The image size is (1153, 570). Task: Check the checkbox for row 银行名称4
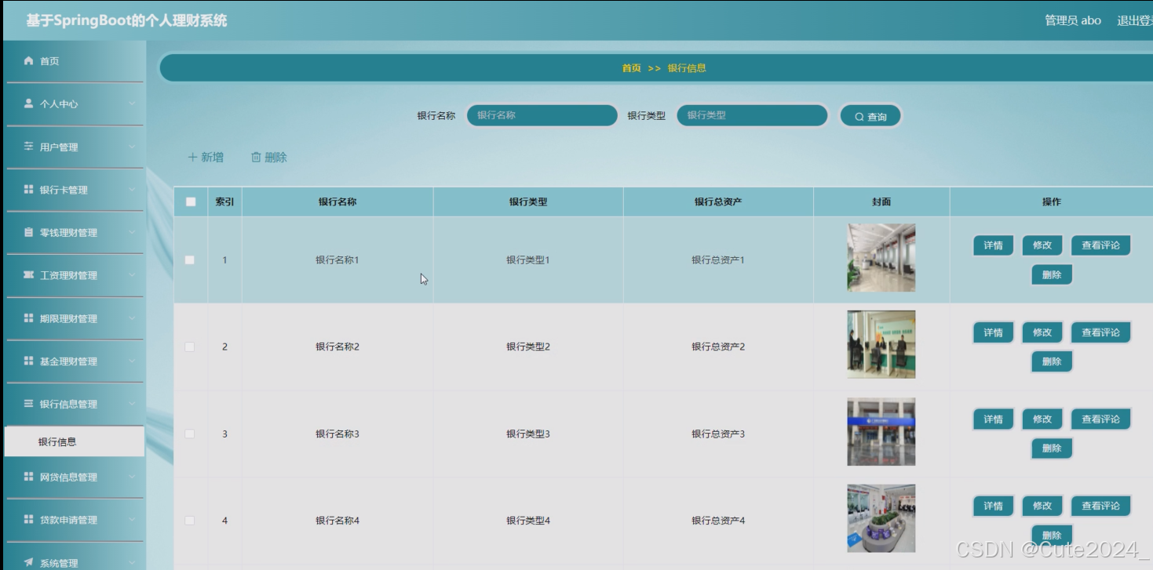click(x=190, y=521)
